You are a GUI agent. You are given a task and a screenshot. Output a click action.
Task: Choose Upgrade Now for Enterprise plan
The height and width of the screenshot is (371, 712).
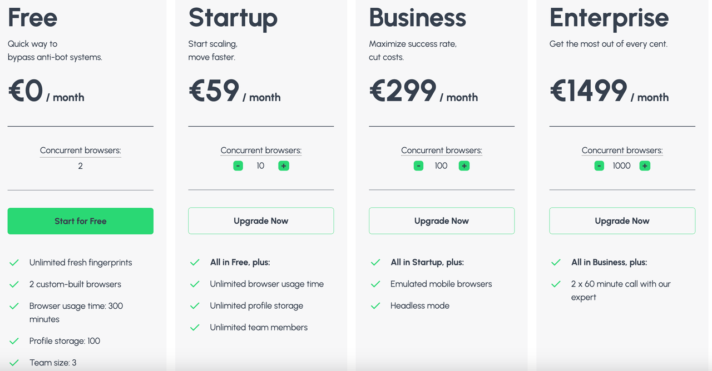pos(622,221)
